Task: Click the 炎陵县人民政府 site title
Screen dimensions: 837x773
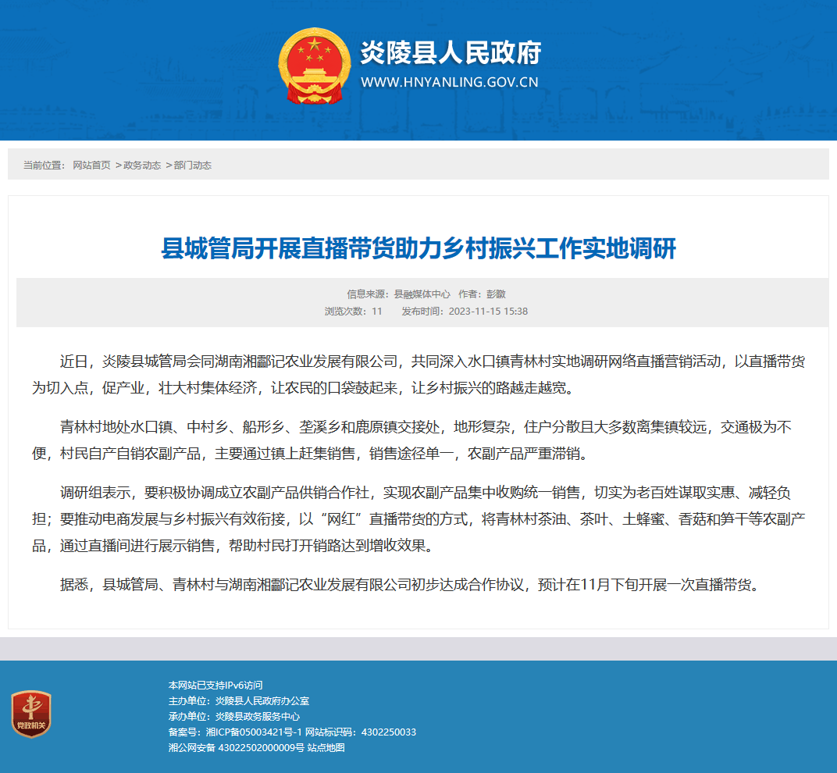Action: (451, 52)
